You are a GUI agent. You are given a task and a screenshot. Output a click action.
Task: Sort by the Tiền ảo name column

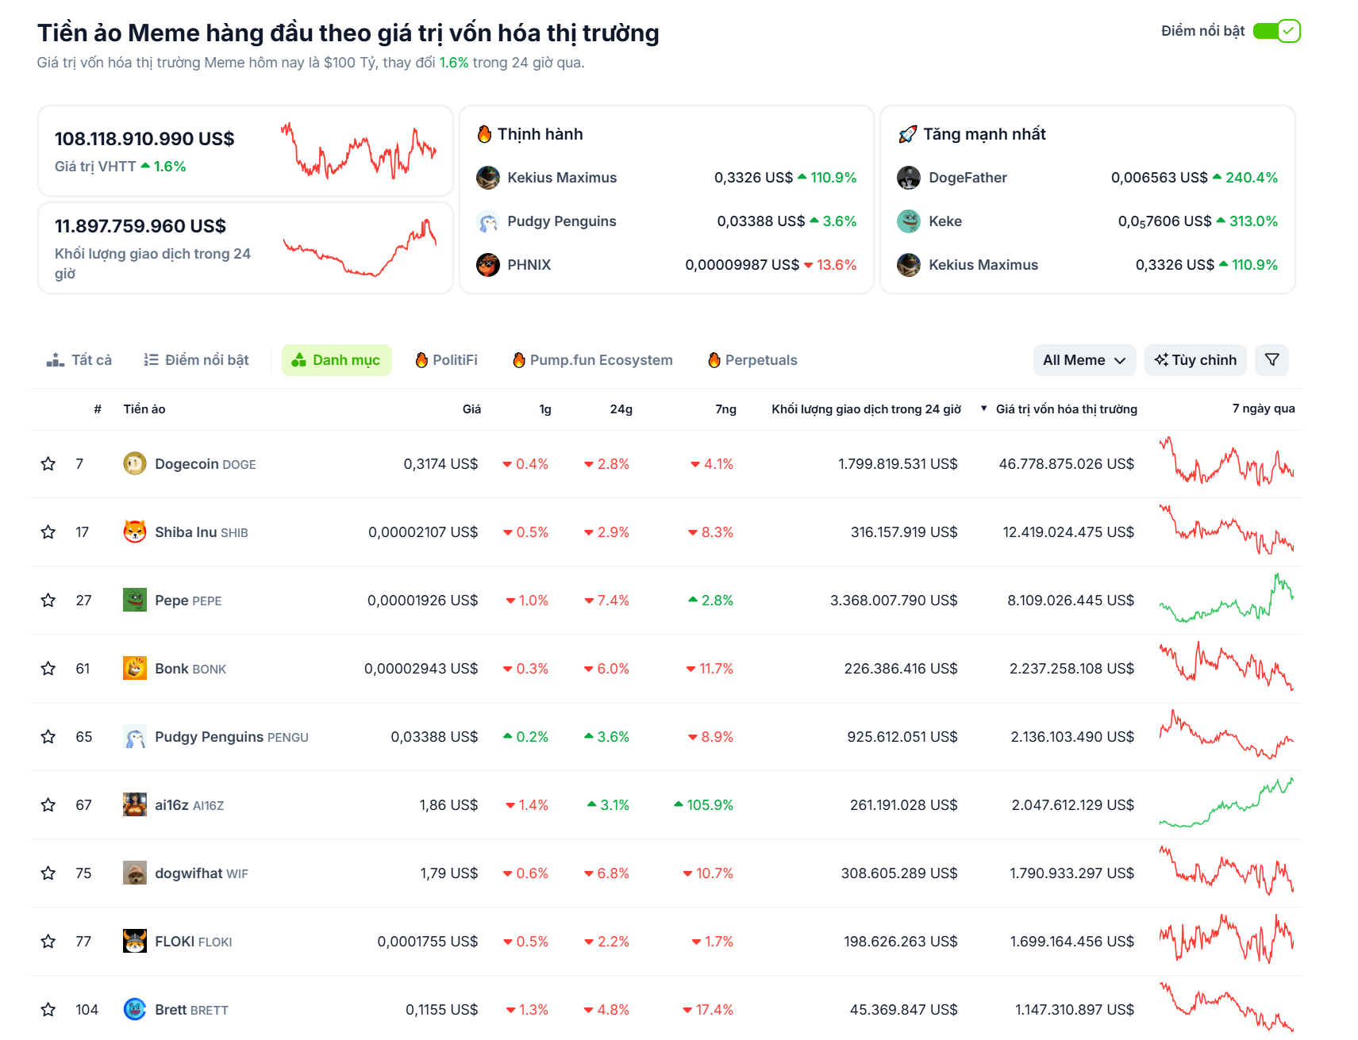(144, 409)
